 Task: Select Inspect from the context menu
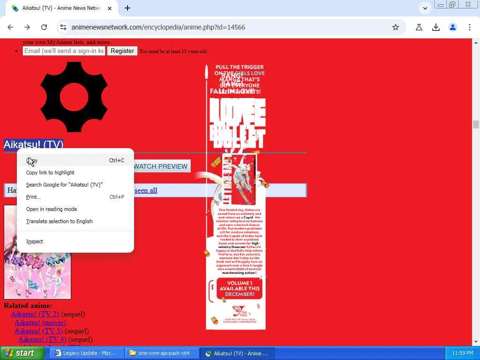(75, 241)
